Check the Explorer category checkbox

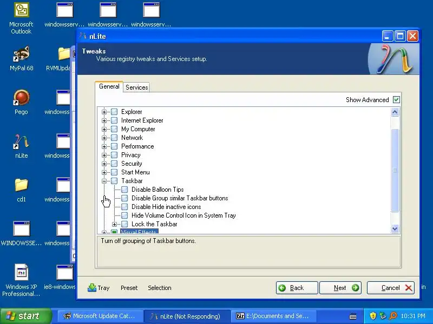pyautogui.click(x=114, y=112)
